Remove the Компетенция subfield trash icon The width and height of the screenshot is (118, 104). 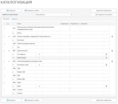tap(106, 58)
